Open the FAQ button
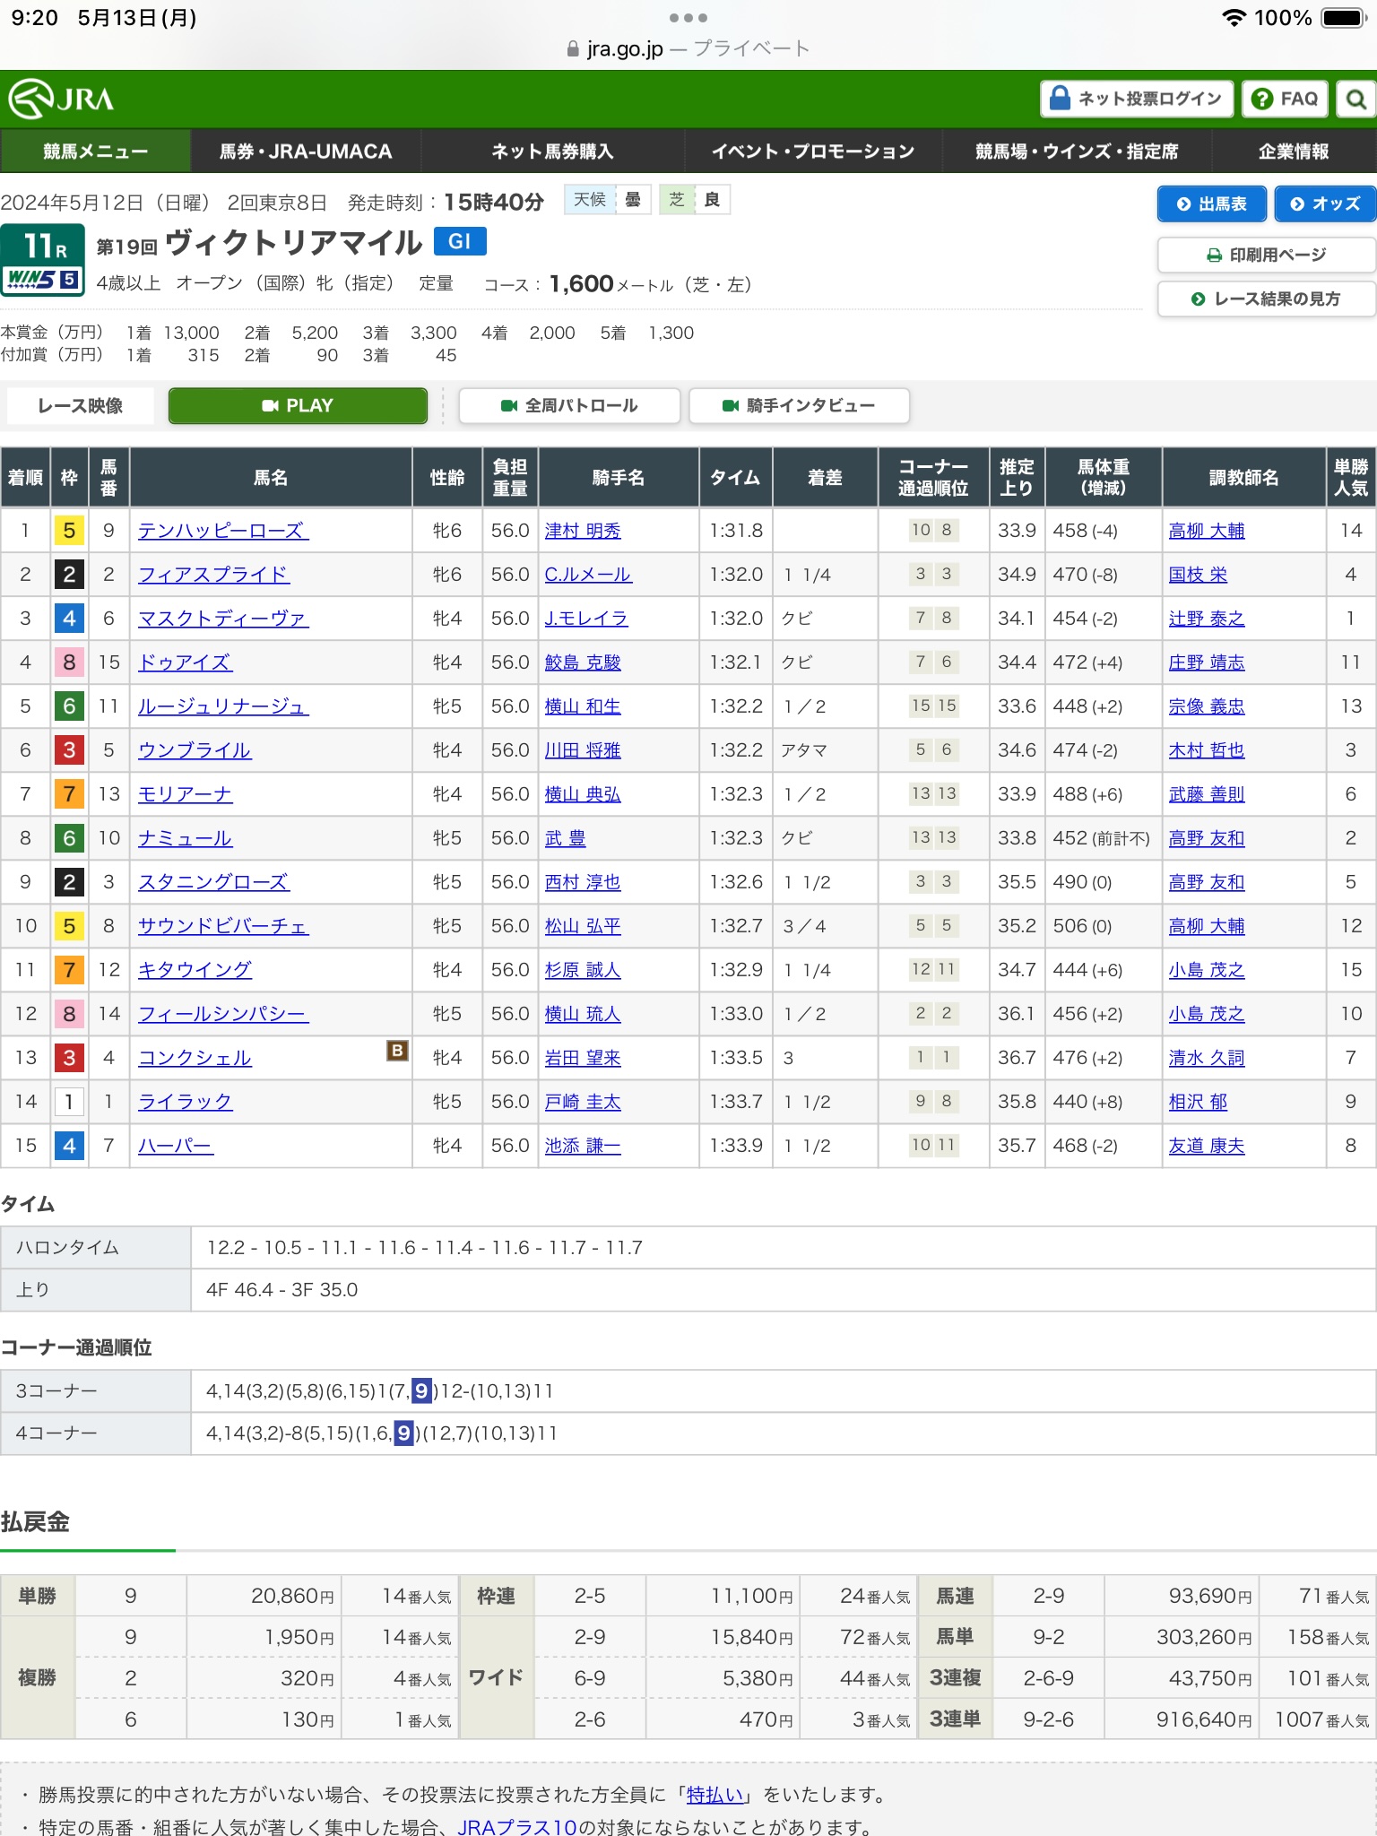Image resolution: width=1377 pixels, height=1836 pixels. pyautogui.click(x=1285, y=99)
